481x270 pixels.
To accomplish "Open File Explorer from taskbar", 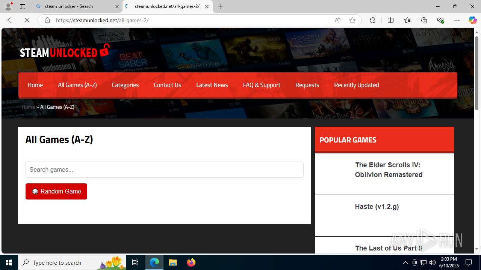I will click(x=172, y=262).
